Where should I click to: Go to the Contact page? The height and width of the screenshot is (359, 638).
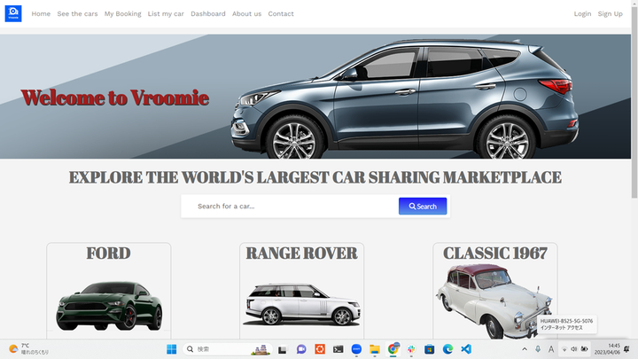pyautogui.click(x=281, y=14)
